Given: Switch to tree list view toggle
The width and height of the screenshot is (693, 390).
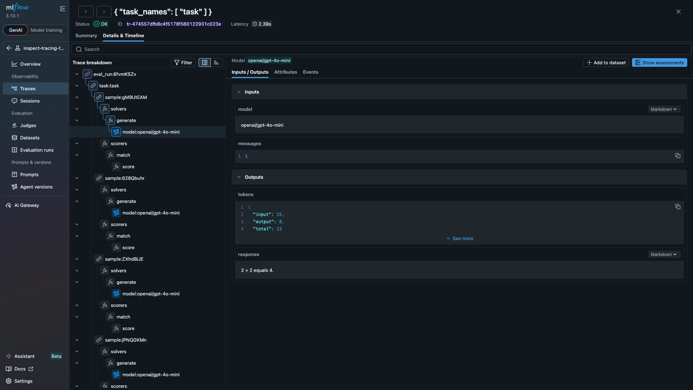Looking at the screenshot, I should coord(205,62).
